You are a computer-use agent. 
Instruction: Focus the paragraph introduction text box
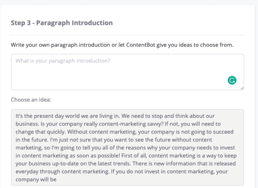(x=127, y=72)
